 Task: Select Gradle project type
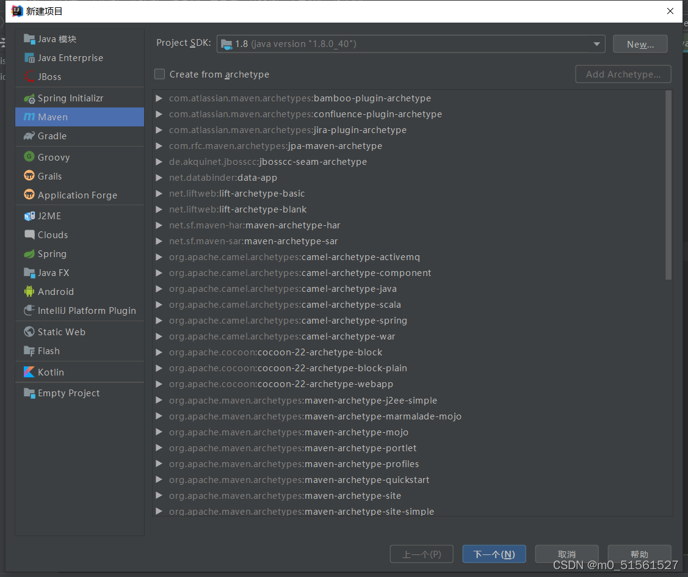coord(79,136)
